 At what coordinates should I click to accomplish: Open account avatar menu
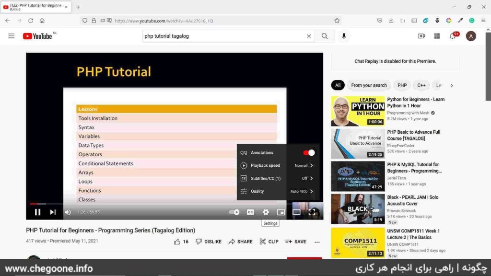click(471, 36)
